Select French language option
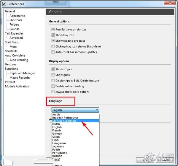Viewport: 178px width, 166px height. (x=75, y=130)
